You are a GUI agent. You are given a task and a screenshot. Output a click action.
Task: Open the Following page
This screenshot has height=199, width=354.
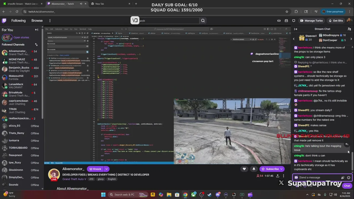(18, 21)
